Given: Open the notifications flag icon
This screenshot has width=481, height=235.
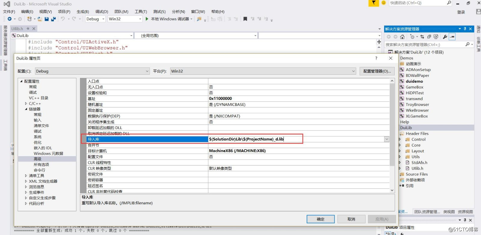Looking at the screenshot, I should point(374,3).
